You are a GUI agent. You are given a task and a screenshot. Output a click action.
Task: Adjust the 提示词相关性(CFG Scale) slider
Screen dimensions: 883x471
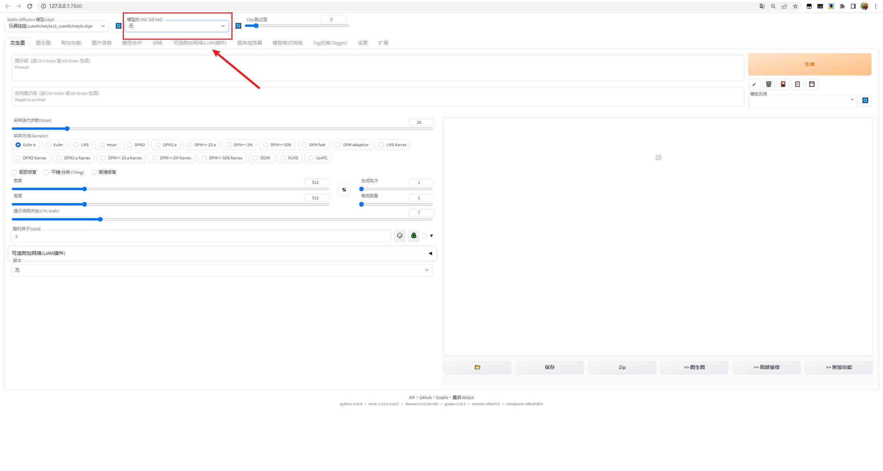click(x=222, y=219)
